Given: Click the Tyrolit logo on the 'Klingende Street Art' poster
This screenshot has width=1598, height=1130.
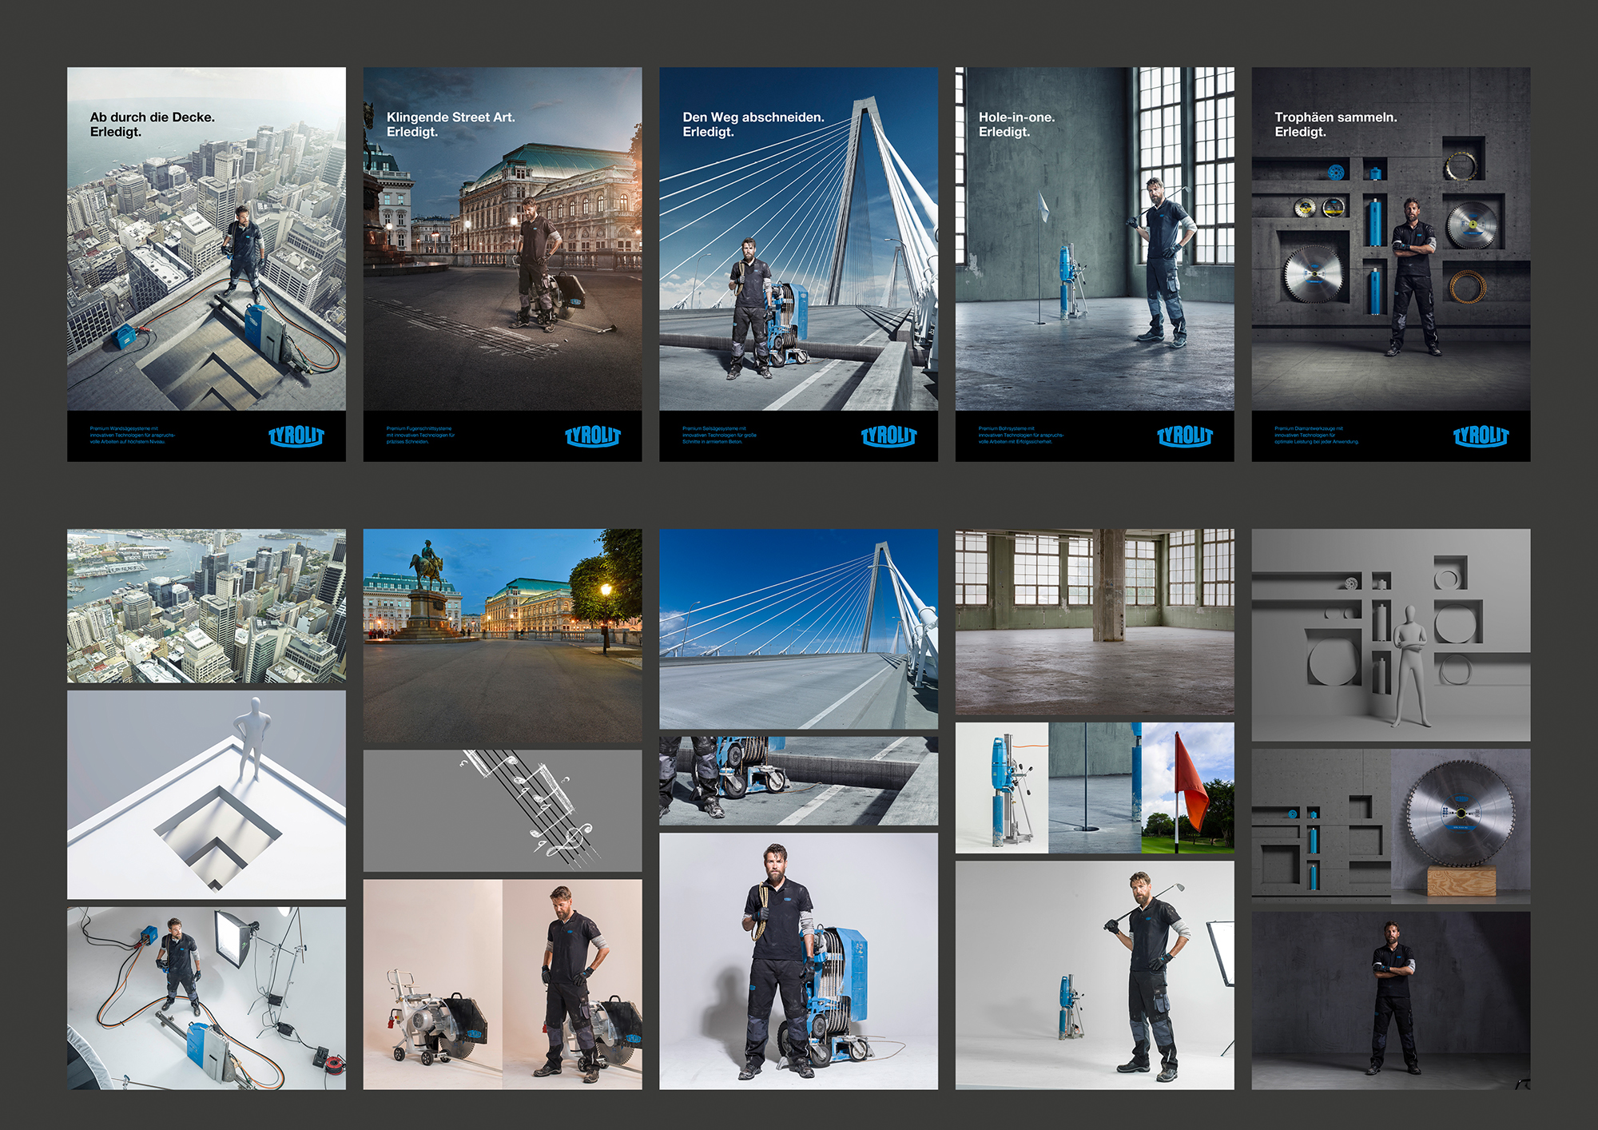Looking at the screenshot, I should pyautogui.click(x=592, y=436).
